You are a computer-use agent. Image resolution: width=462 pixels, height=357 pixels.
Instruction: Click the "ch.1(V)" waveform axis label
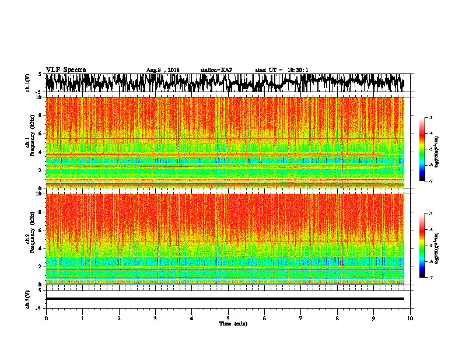tap(28, 83)
